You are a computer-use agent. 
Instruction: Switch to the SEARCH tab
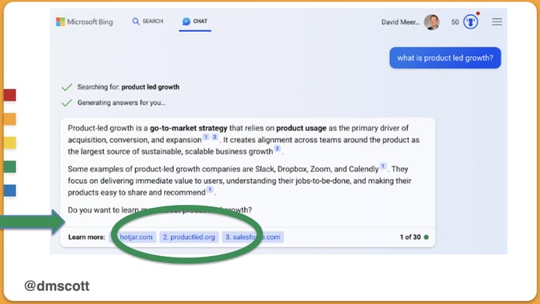coord(148,22)
